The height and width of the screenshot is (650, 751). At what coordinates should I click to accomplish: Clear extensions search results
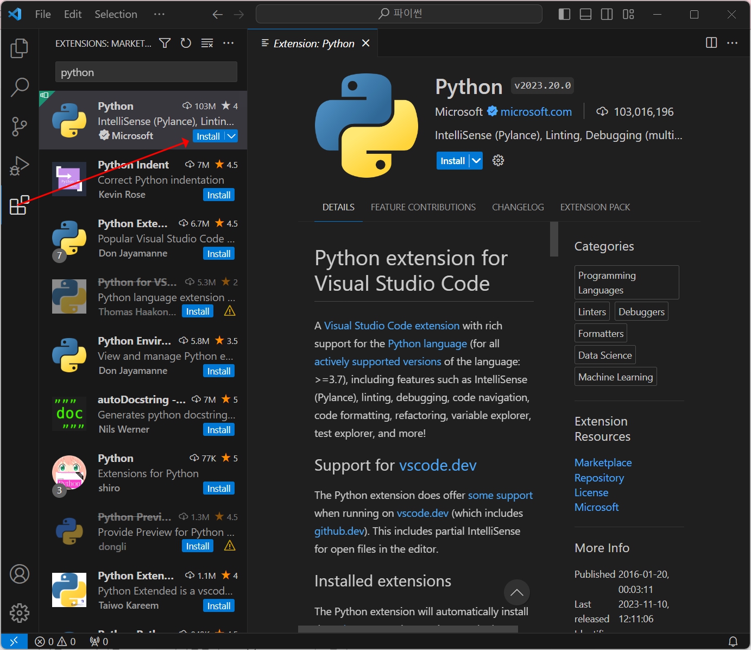(207, 43)
